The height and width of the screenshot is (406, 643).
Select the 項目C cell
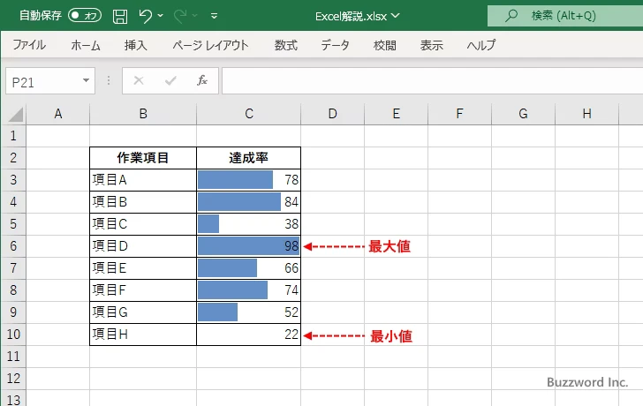(x=143, y=224)
